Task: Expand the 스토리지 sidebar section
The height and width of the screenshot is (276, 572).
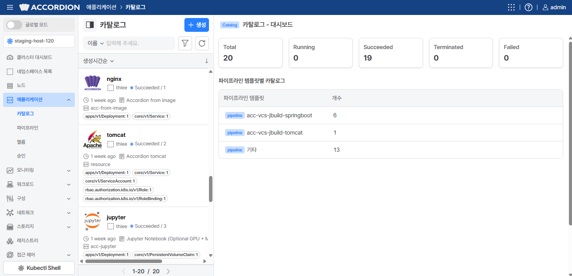Action: point(39,227)
